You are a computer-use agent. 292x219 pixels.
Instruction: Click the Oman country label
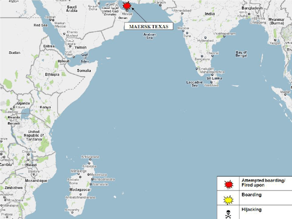click(123, 18)
